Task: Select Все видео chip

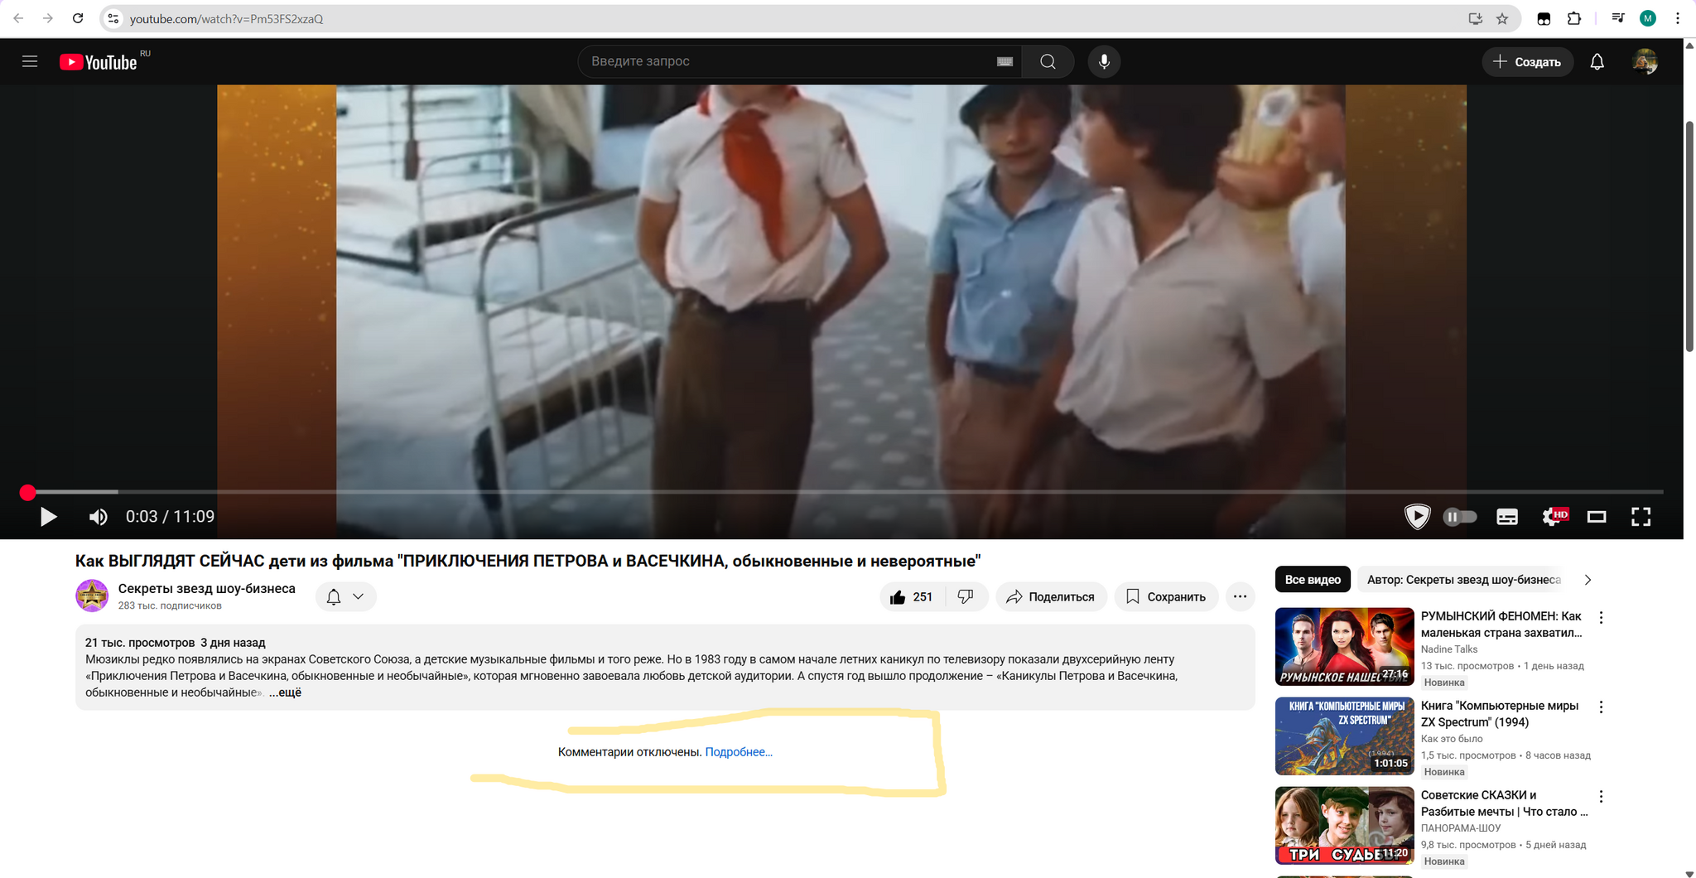Action: pos(1313,580)
